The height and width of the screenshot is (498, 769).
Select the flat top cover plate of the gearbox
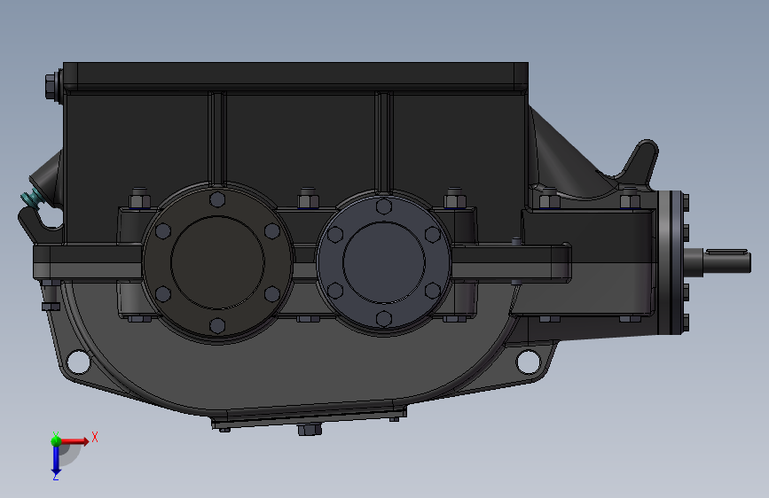[295, 76]
